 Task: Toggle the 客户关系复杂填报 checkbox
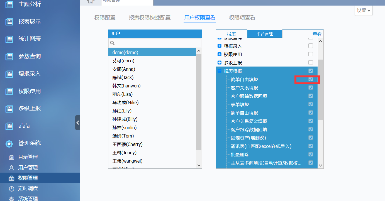click(x=311, y=121)
